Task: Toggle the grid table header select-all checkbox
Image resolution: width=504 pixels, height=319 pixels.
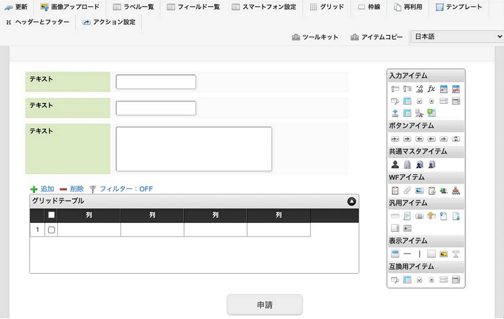Action: click(52, 215)
